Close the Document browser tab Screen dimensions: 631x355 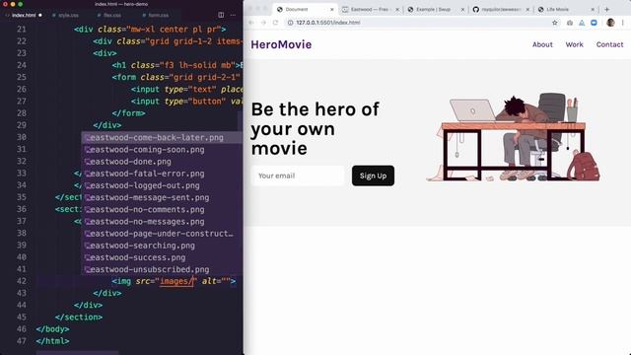point(332,9)
